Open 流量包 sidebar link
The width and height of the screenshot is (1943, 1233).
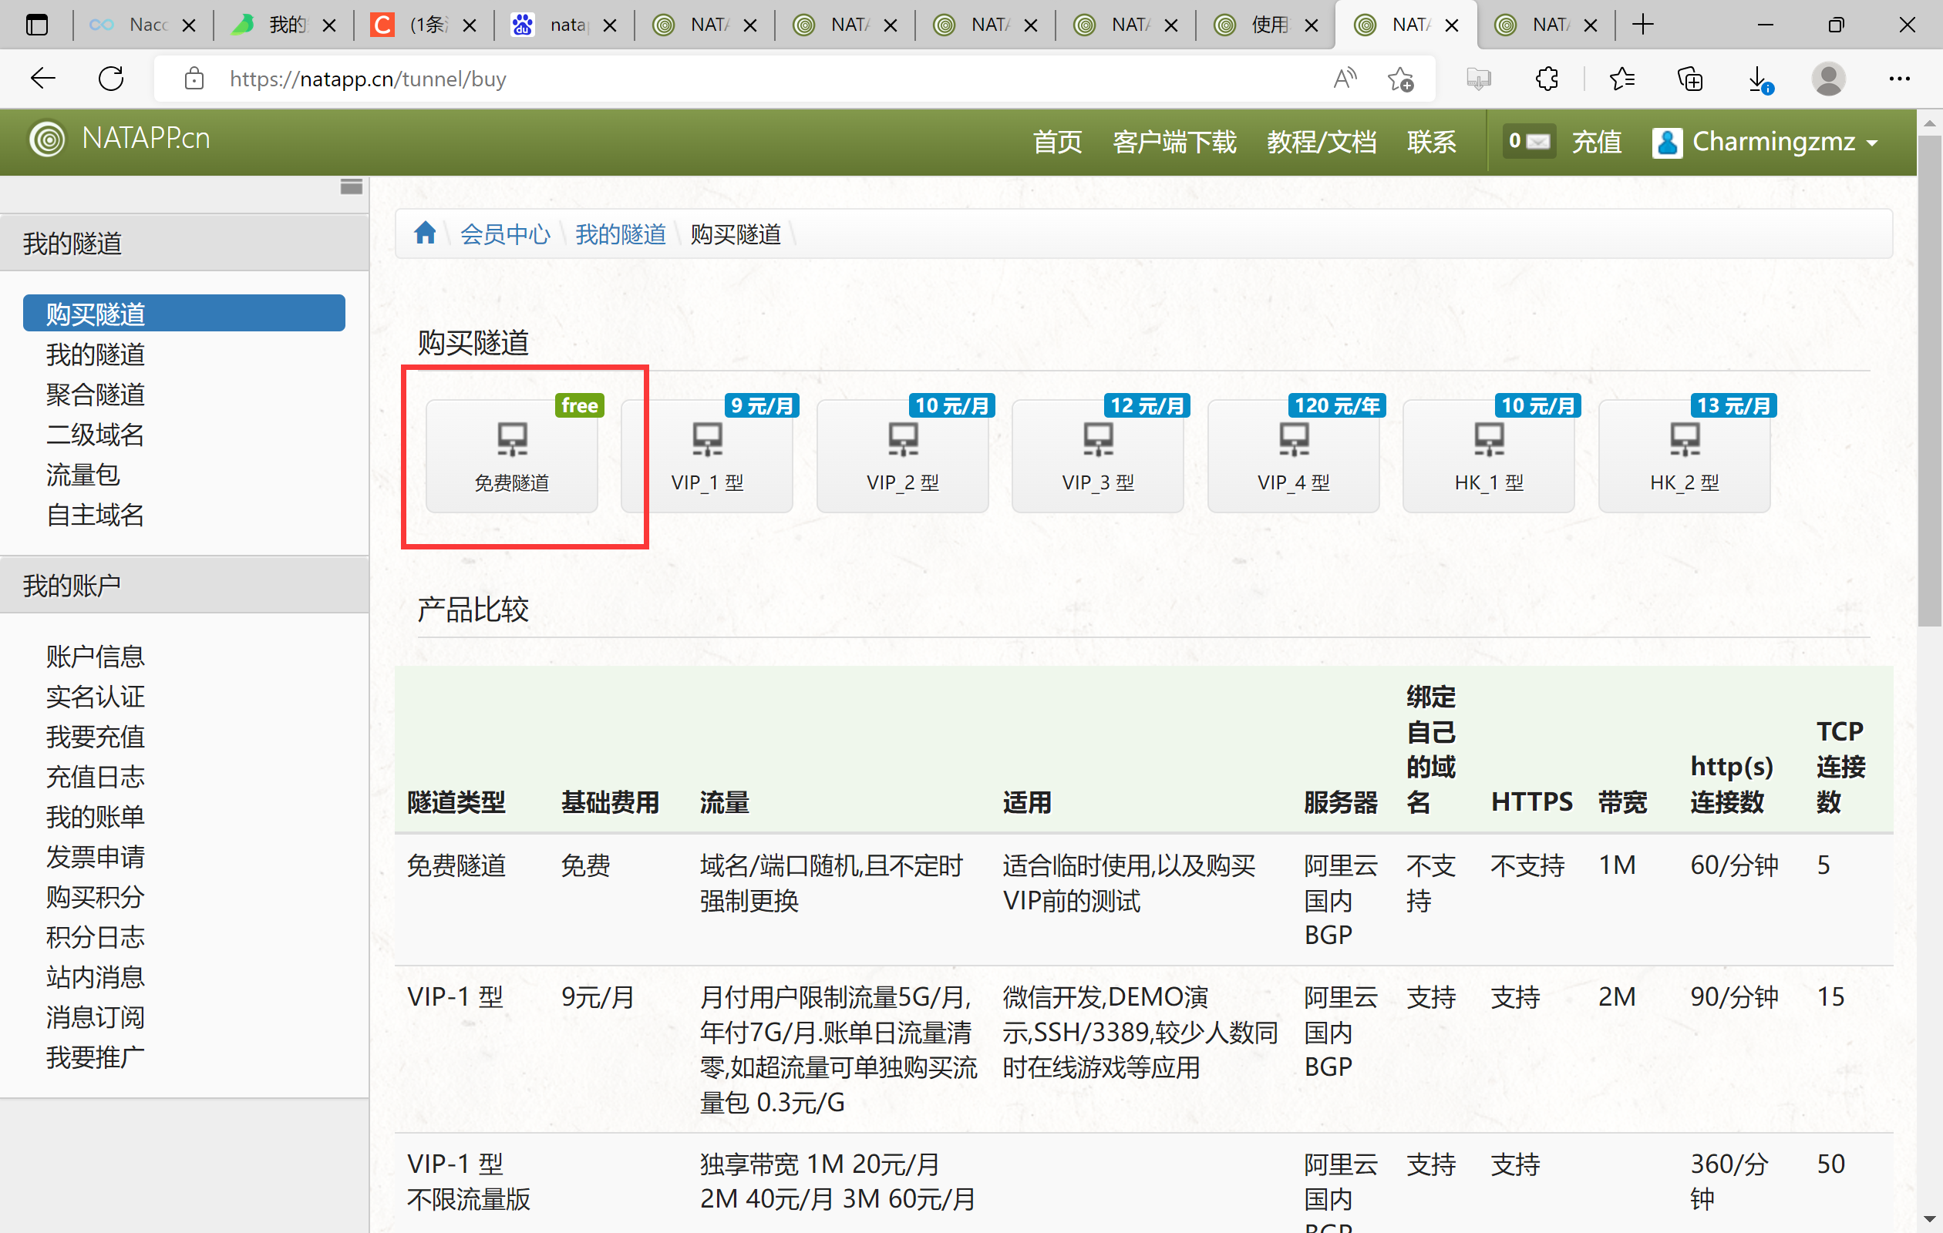click(x=83, y=474)
